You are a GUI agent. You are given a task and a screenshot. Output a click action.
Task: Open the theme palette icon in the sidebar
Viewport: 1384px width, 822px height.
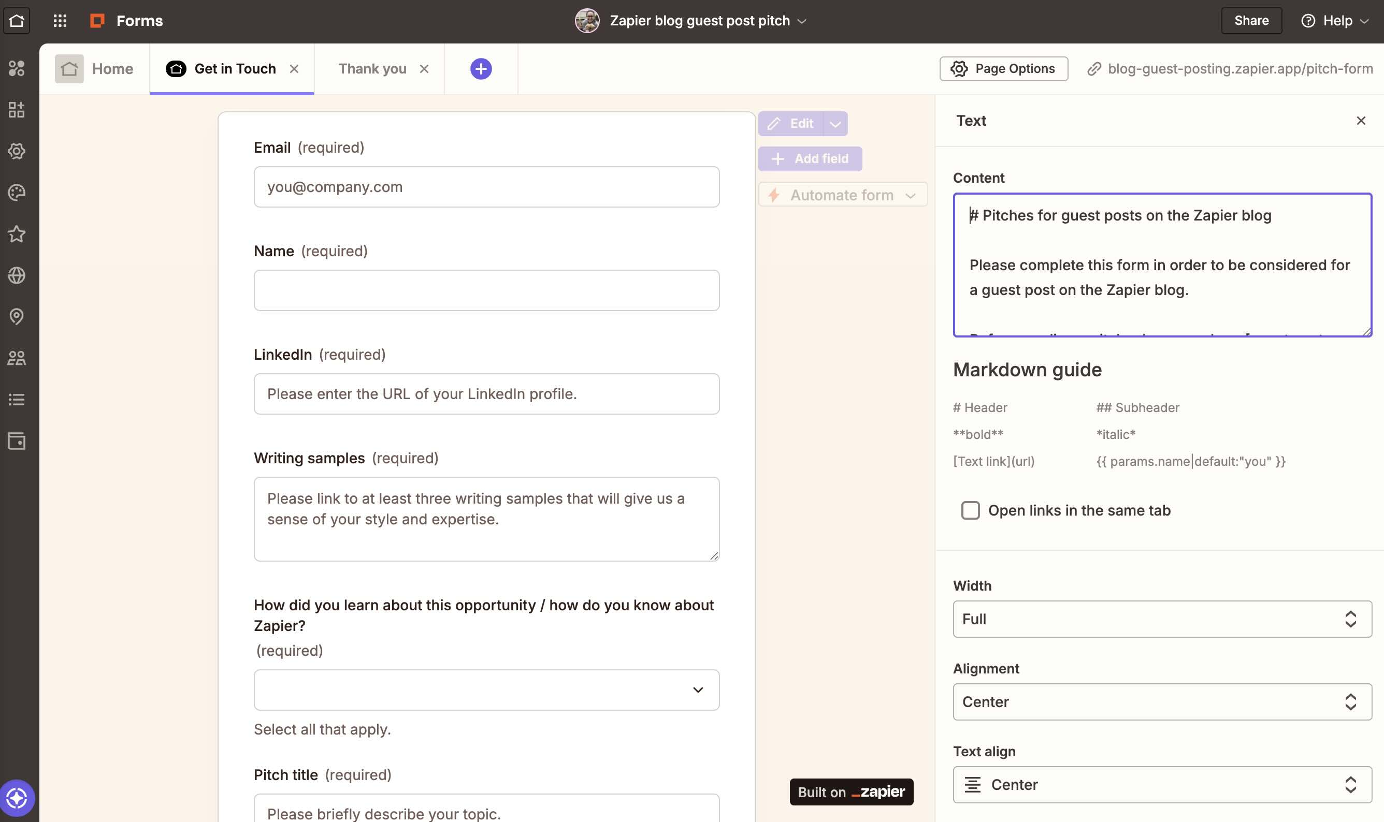click(17, 192)
